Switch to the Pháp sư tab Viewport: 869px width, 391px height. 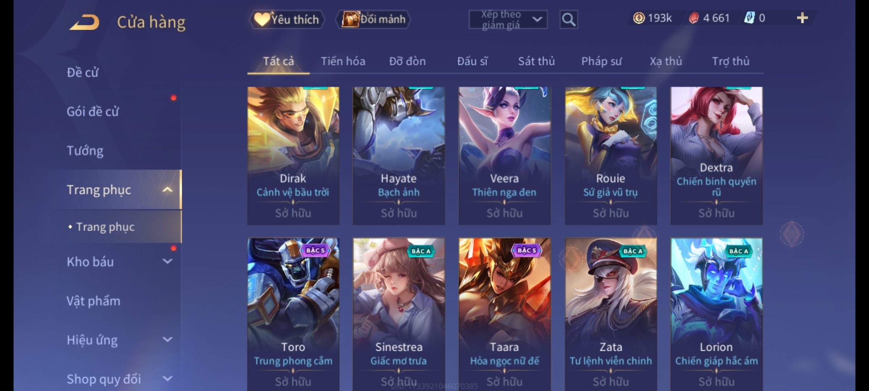601,61
